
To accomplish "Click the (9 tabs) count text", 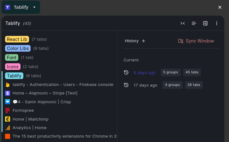I will tap(41, 48).
